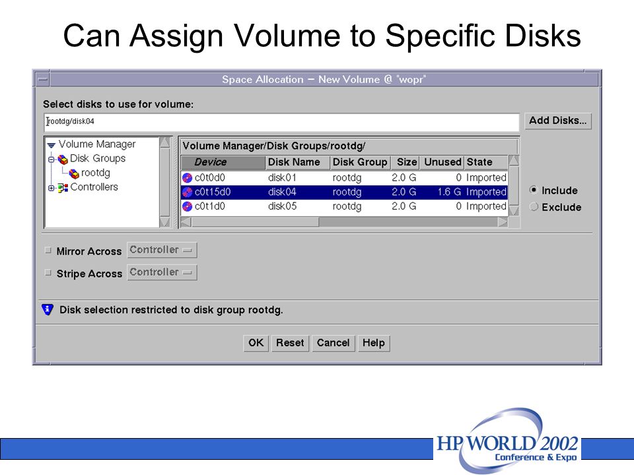The height and width of the screenshot is (475, 634).
Task: Open the Stripe Across Controller dropdown
Action: click(x=162, y=272)
